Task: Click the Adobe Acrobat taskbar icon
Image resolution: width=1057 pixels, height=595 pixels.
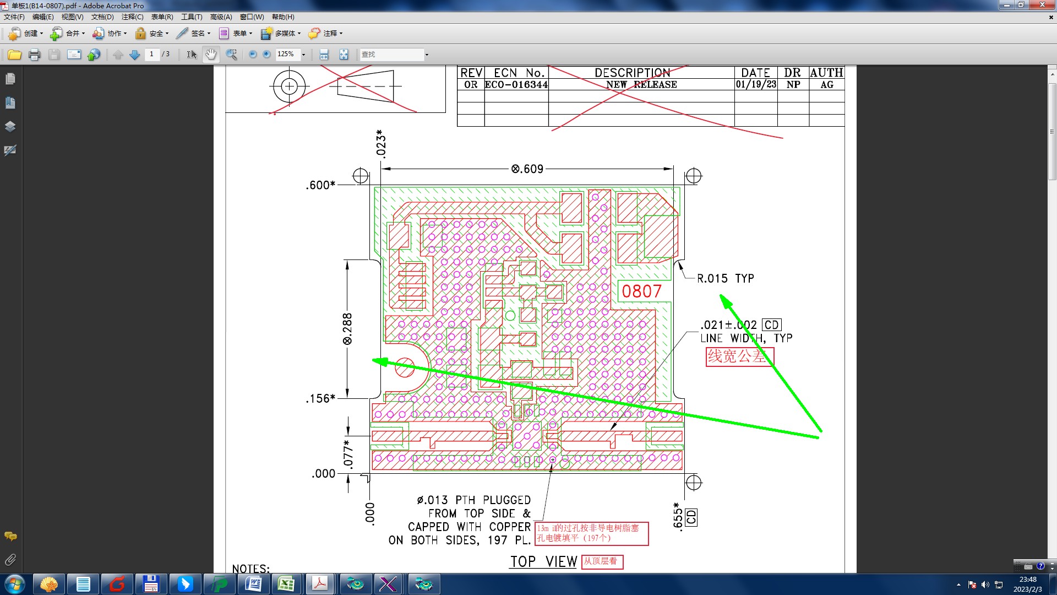Action: (x=320, y=584)
